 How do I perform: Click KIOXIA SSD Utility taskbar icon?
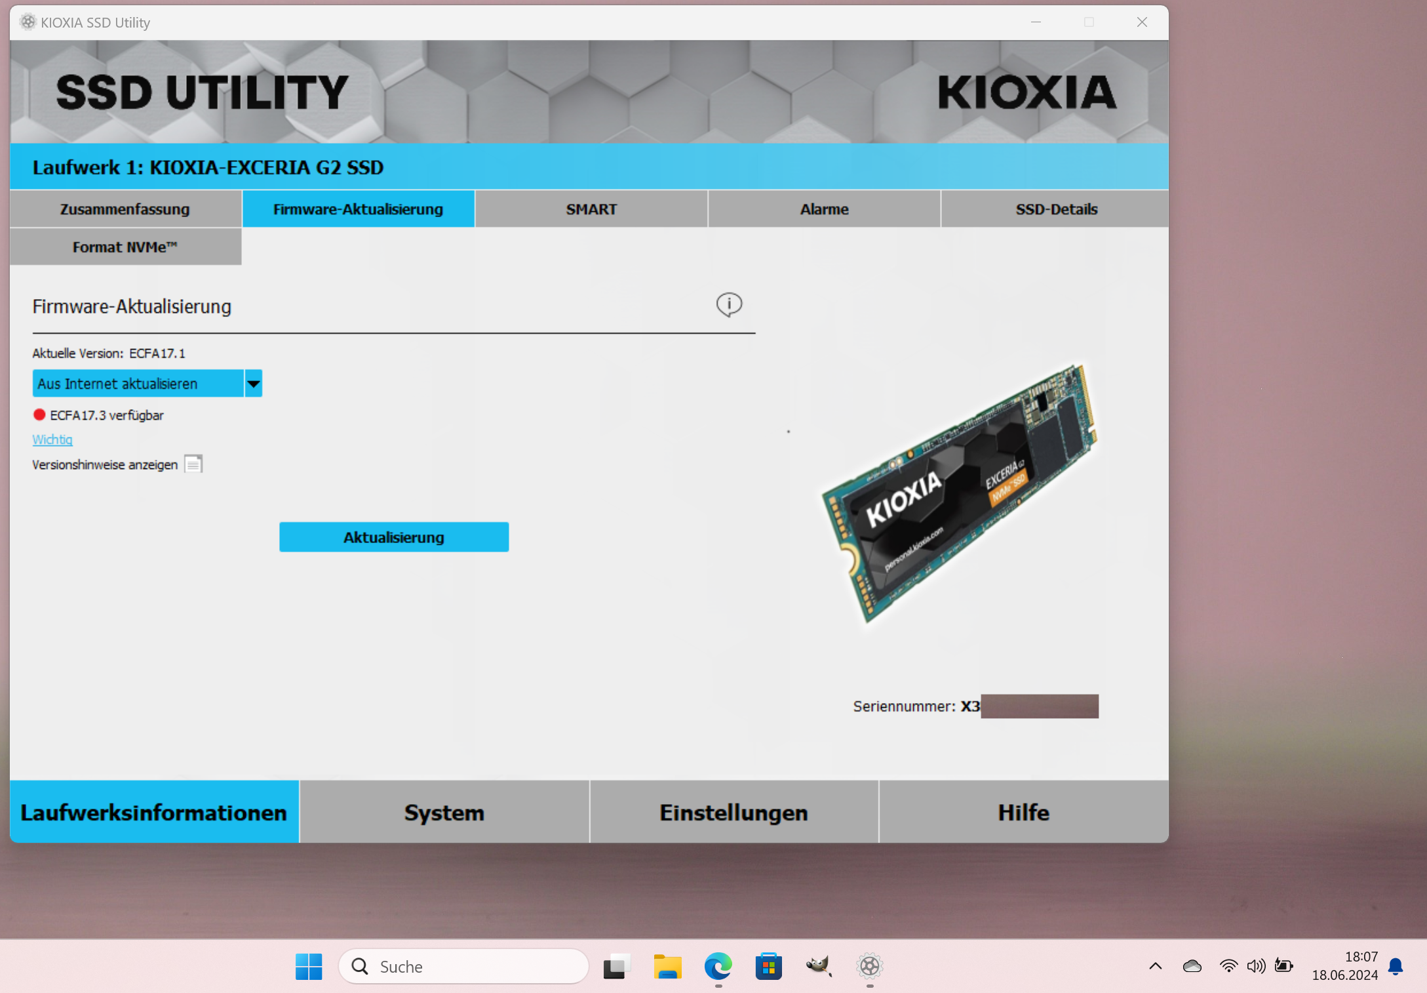[869, 966]
